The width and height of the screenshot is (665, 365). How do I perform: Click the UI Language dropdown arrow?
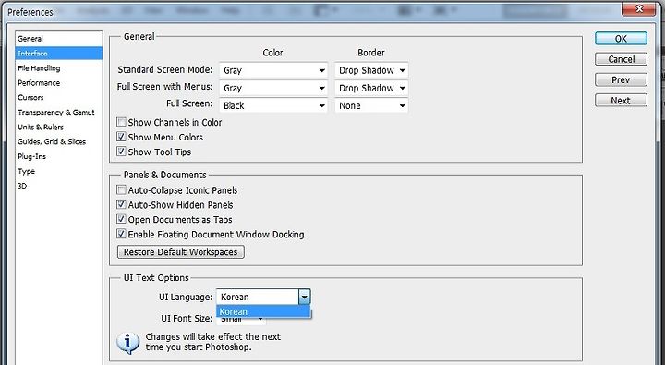coord(304,297)
